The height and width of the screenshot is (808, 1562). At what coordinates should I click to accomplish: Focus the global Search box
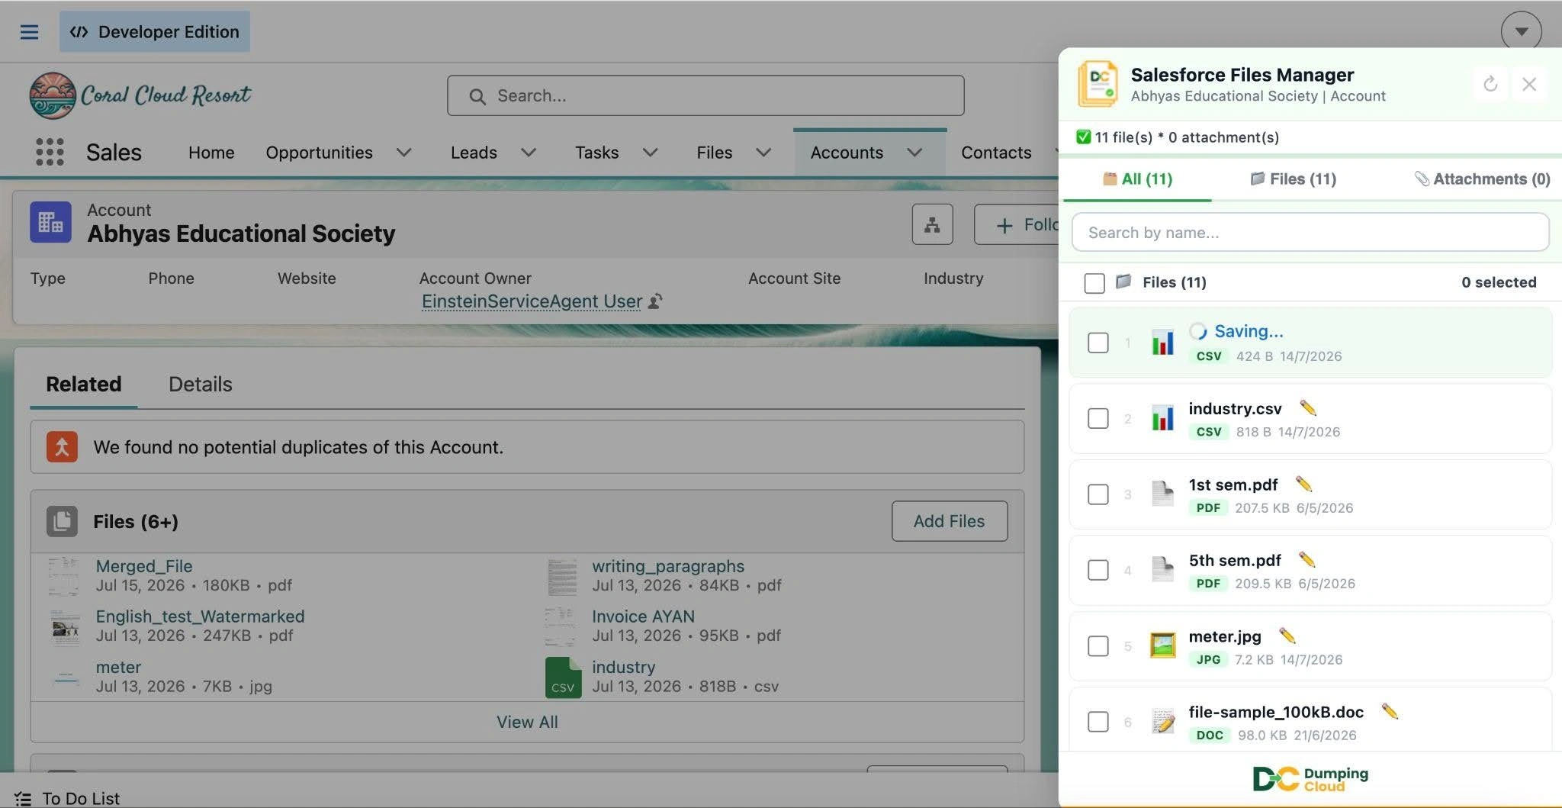pos(705,95)
